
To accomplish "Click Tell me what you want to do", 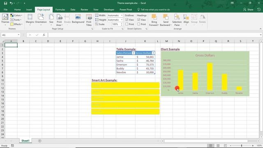I will [x=153, y=9].
